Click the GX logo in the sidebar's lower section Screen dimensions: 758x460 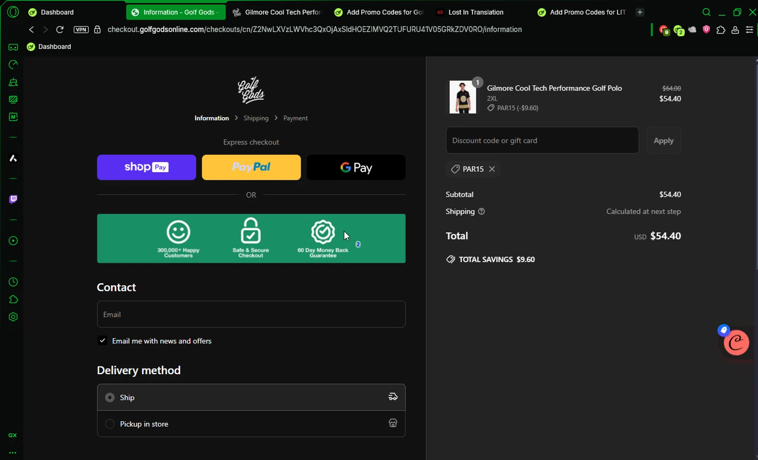click(13, 435)
